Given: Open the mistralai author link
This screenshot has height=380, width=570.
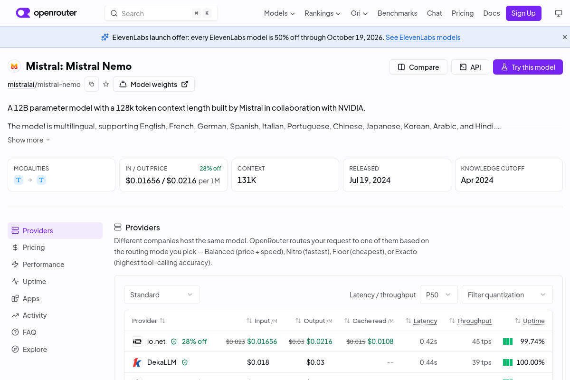Looking at the screenshot, I should point(21,85).
